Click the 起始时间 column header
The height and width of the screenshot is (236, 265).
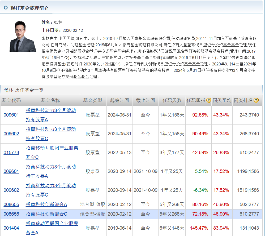(x=119, y=100)
